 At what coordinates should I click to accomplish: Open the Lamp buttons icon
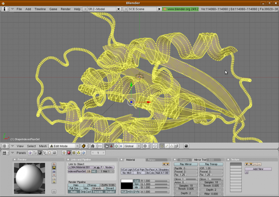coord(64,153)
